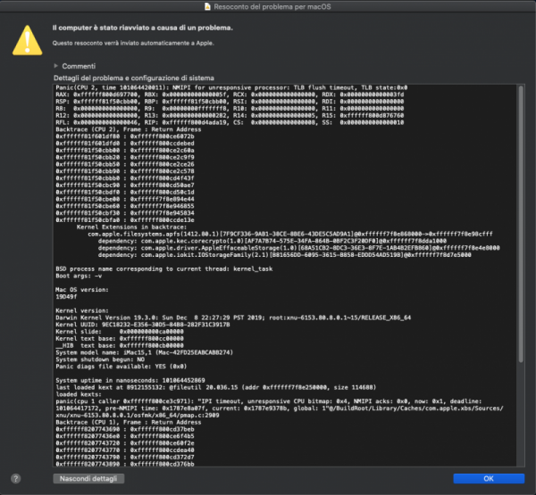
Task: Expand the Commenti disclosure triangle
Action: click(x=56, y=65)
